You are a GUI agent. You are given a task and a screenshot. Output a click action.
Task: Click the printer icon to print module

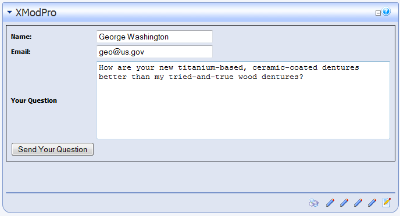pyautogui.click(x=314, y=203)
